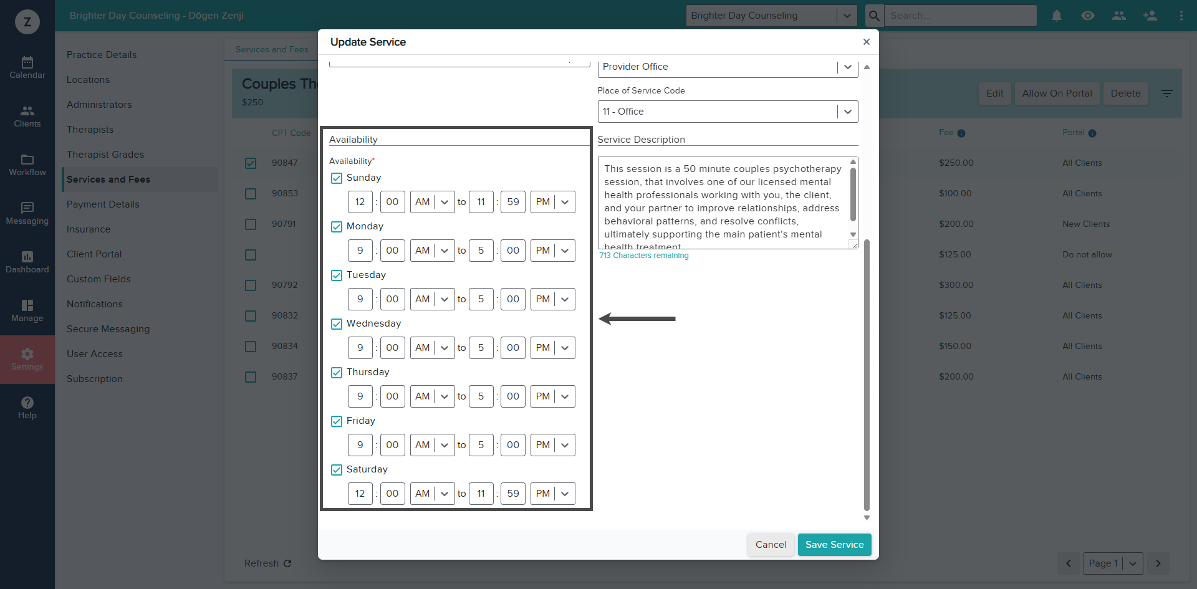Open the Workflow section
The width and height of the screenshot is (1197, 589).
[x=27, y=165]
